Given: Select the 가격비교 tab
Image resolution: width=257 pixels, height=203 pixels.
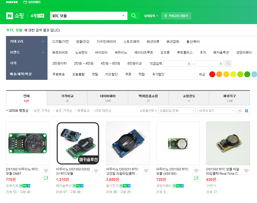Looking at the screenshot, I should pyautogui.click(x=67, y=98).
